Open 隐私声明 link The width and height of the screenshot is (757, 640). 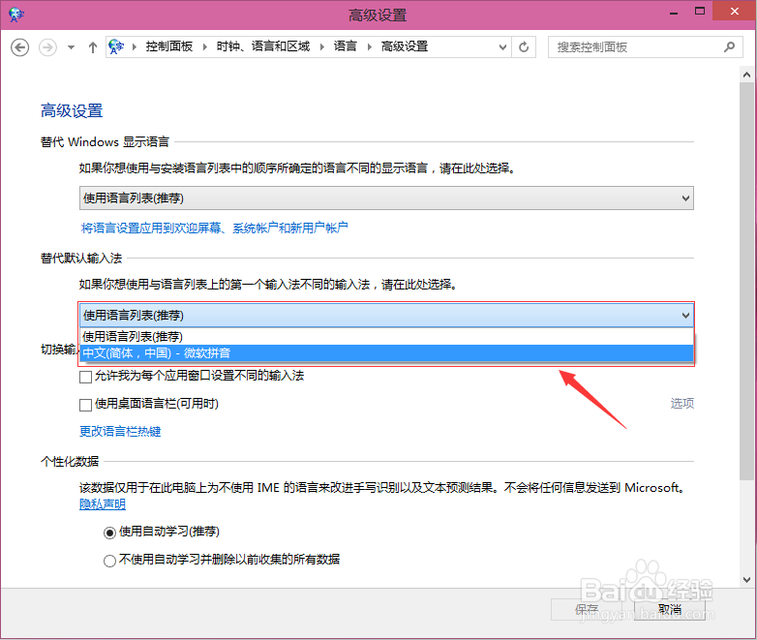coord(103,504)
